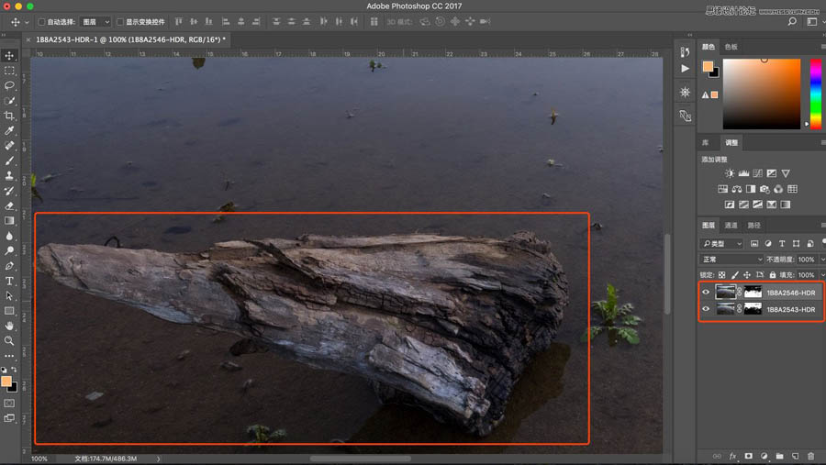The image size is (826, 465).
Task: Add a Curves adjustment
Action: pyautogui.click(x=757, y=173)
